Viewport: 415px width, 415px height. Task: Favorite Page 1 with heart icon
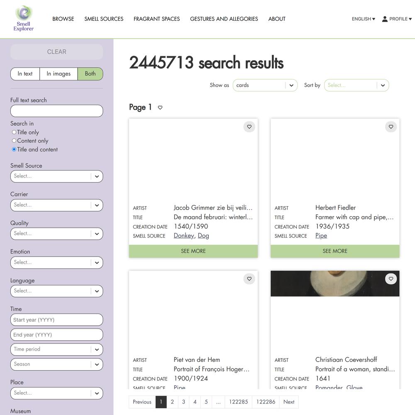coord(160,107)
